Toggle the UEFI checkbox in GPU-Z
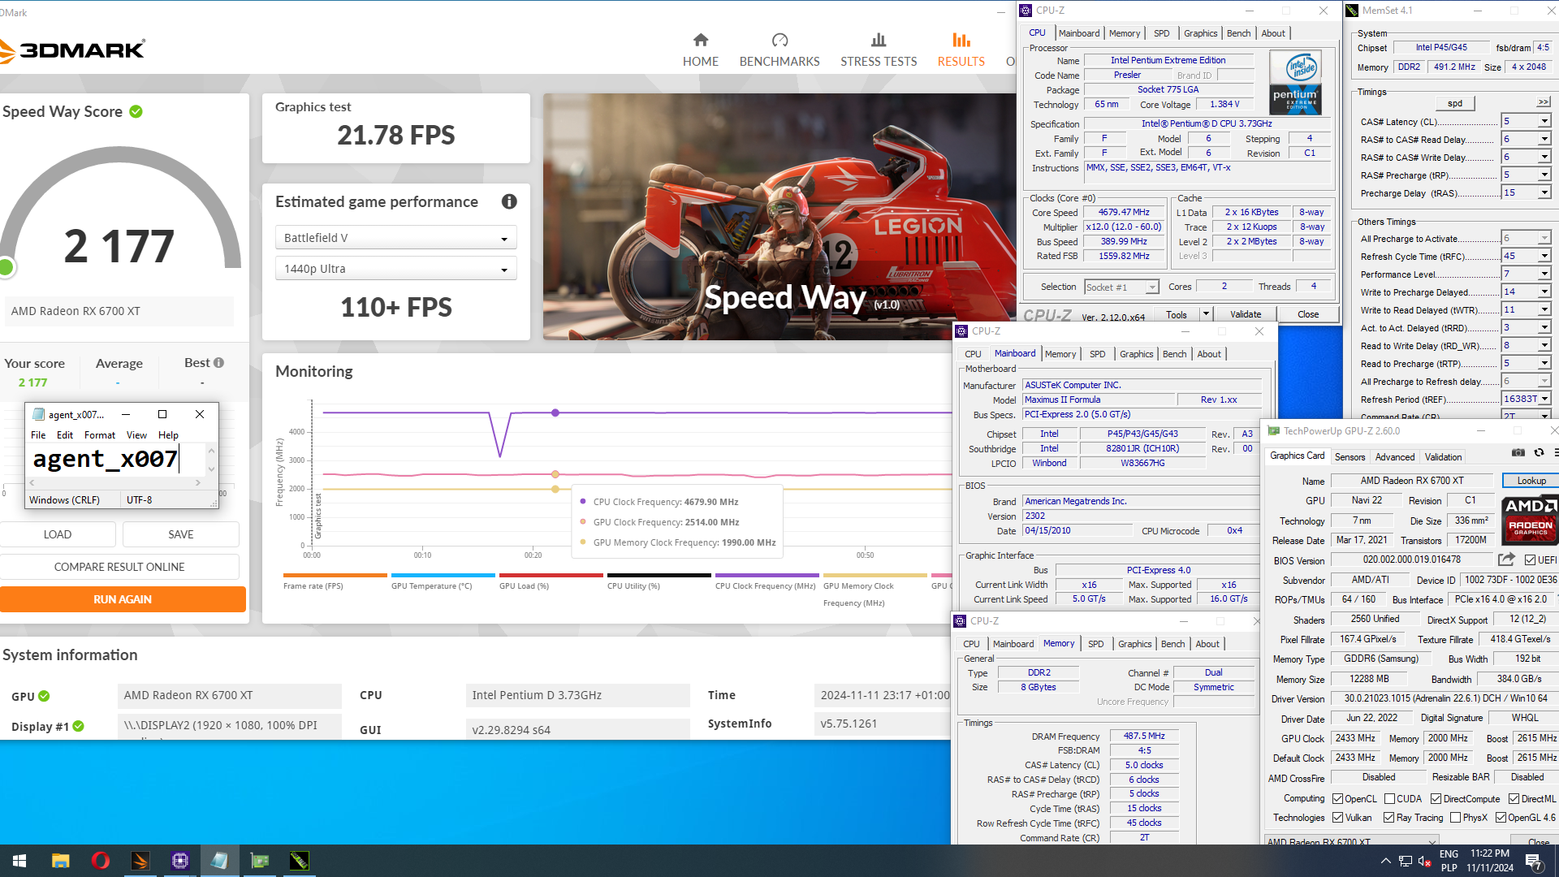 click(x=1530, y=560)
